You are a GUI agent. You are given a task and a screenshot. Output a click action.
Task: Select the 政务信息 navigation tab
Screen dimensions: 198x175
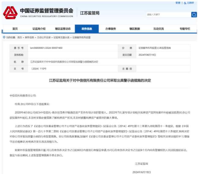[87, 29]
